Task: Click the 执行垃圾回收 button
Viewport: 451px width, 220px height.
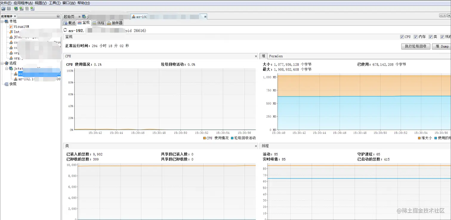Action: coord(416,46)
